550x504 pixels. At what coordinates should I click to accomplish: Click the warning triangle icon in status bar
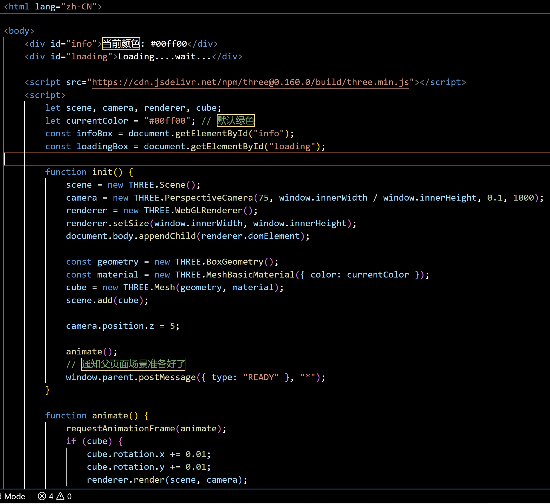[x=60, y=496]
